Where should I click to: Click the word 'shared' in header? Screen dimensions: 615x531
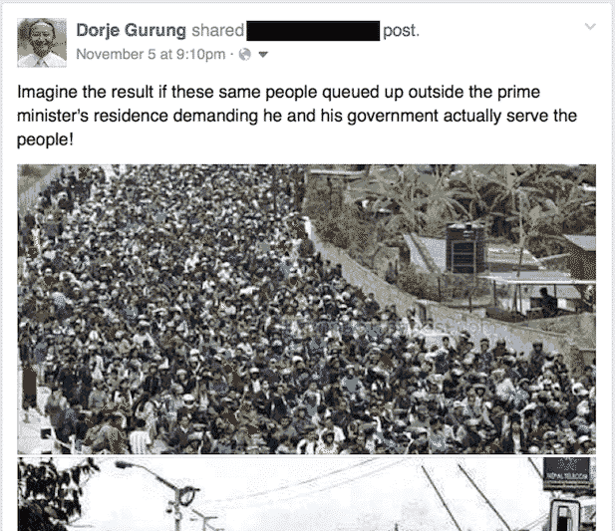click(217, 31)
